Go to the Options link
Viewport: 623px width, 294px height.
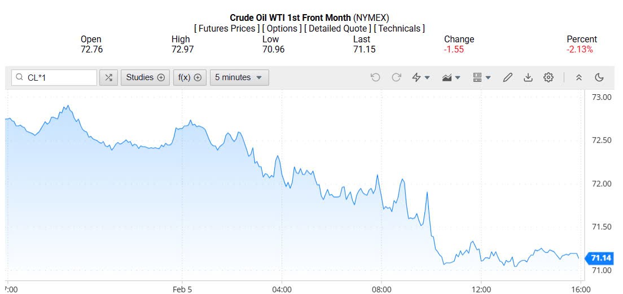tap(282, 28)
